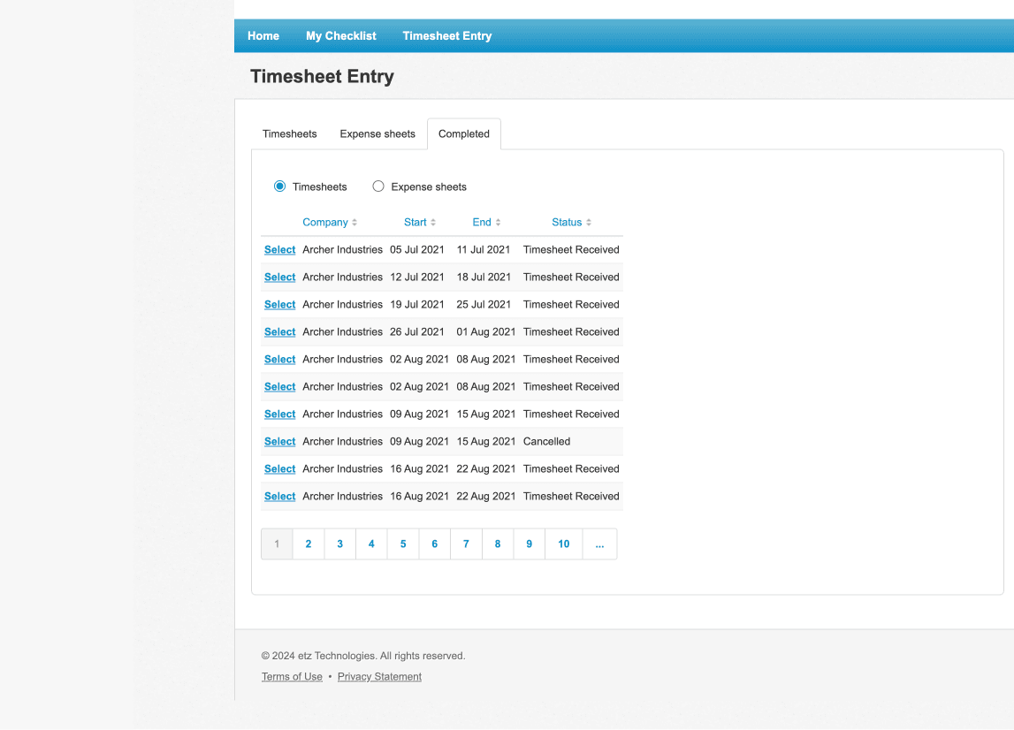Screen dimensions: 1014x730
Task: Open My Checklist in navigation bar
Action: pyautogui.click(x=340, y=36)
